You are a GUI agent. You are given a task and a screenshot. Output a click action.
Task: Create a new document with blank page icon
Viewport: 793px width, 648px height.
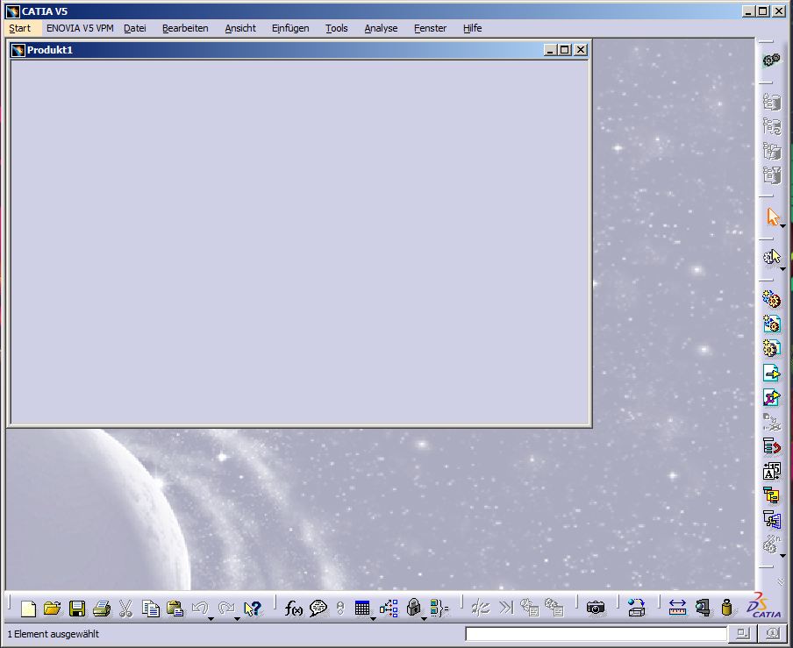tap(28, 609)
